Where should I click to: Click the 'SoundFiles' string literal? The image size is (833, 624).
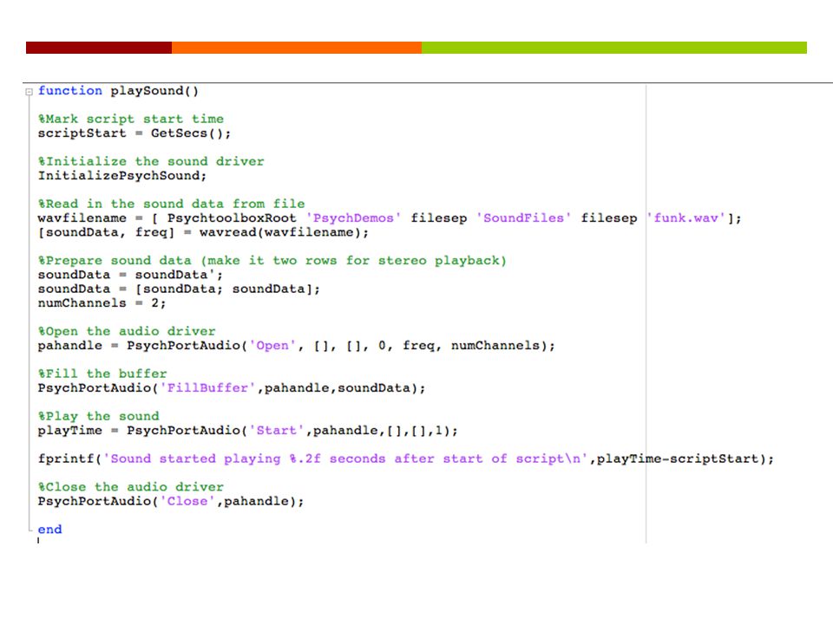pos(524,218)
